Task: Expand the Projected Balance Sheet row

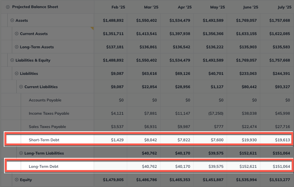Action: (8, 7)
